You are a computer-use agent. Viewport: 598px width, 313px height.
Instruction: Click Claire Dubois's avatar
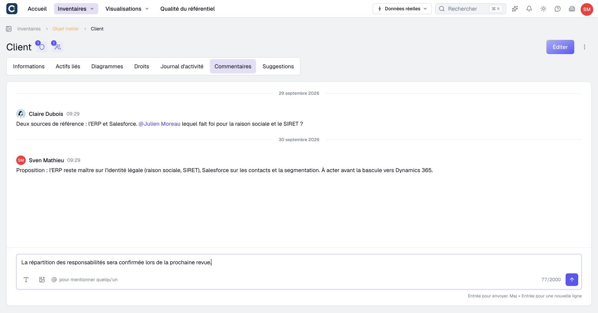[x=21, y=114]
